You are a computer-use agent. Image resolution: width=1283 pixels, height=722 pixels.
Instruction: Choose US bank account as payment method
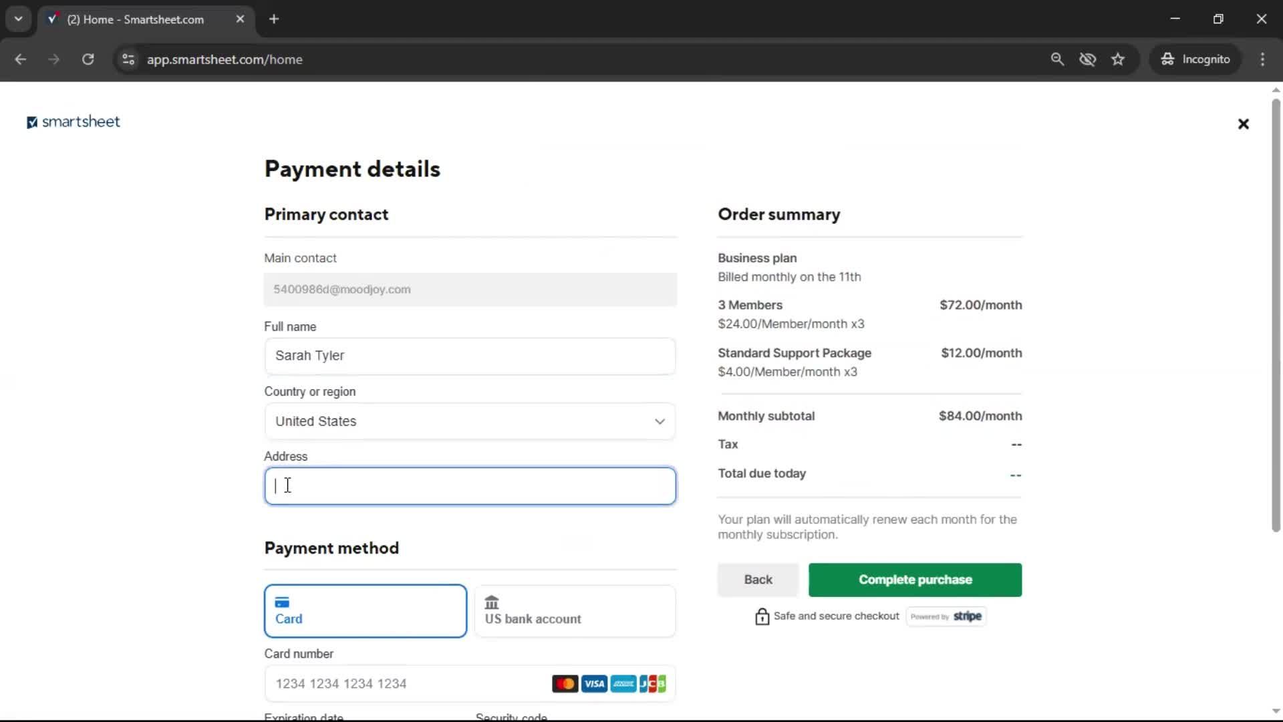(x=575, y=610)
